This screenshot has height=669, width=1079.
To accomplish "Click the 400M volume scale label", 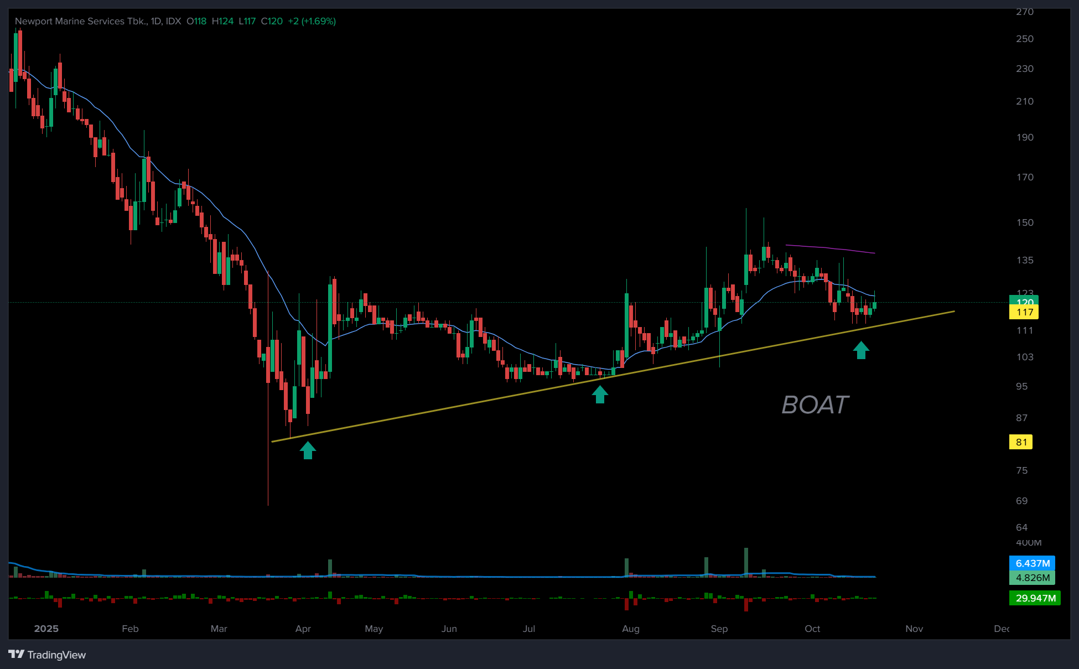I will tap(1028, 543).
